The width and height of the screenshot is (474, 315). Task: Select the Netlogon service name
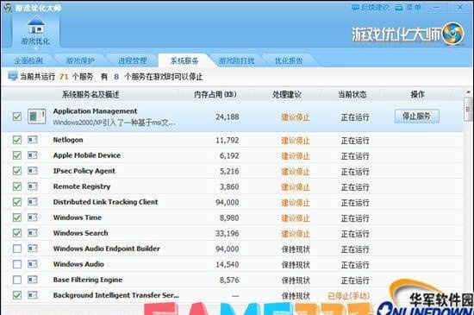68,140
